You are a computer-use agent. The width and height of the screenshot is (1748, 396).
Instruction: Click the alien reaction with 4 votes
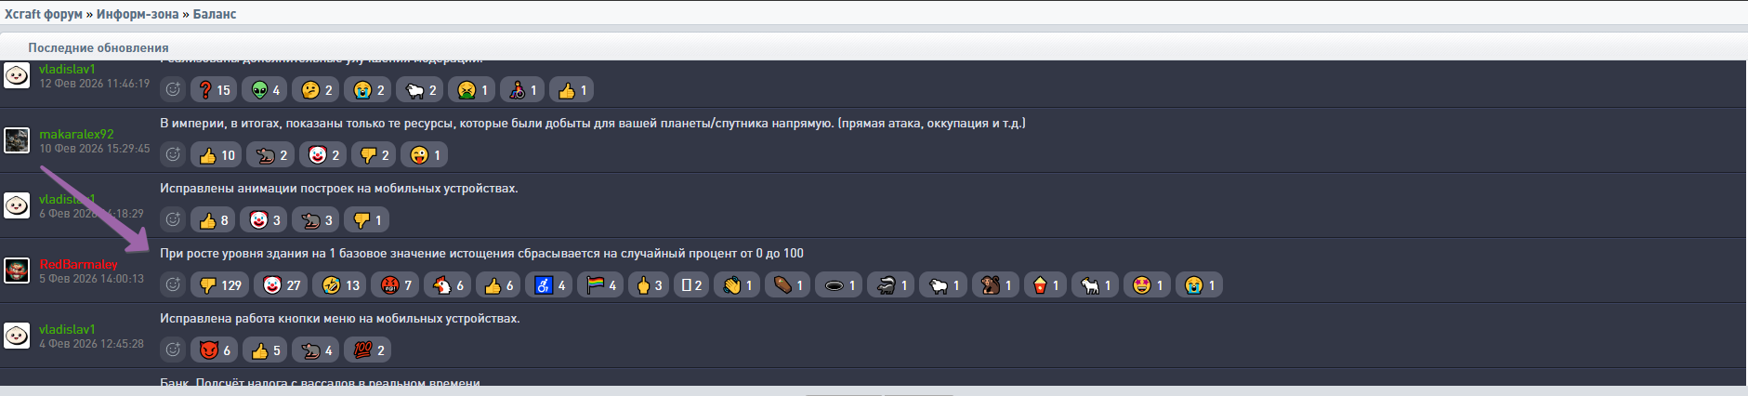pyautogui.click(x=266, y=90)
